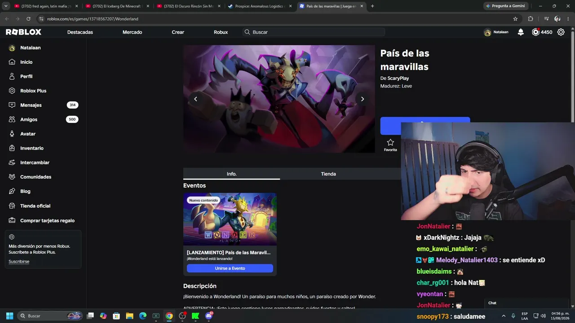Open the Wonderland event thumbnail
The width and height of the screenshot is (575, 323).
point(230,219)
